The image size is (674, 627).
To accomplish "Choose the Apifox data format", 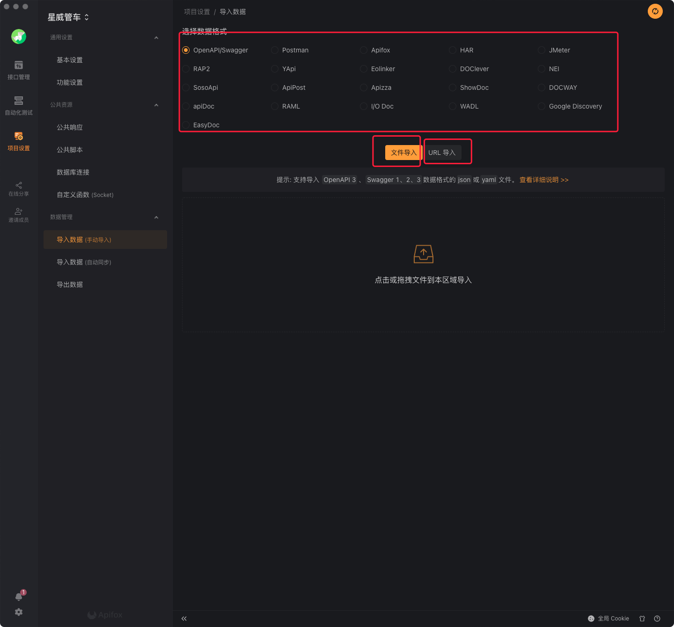I will 364,50.
